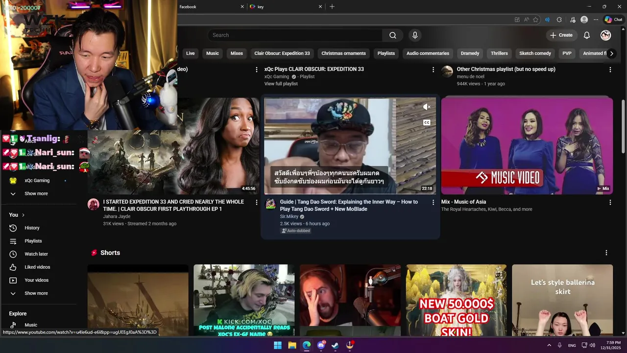The width and height of the screenshot is (627, 353).
Task: Show hidden system tray icons
Action: [x=549, y=345]
